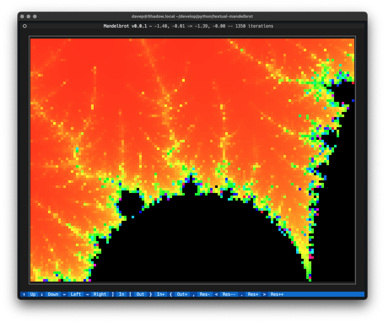The height and width of the screenshot is (323, 385).
Task: Click the right arrow icon to pan right
Action: pos(87,294)
